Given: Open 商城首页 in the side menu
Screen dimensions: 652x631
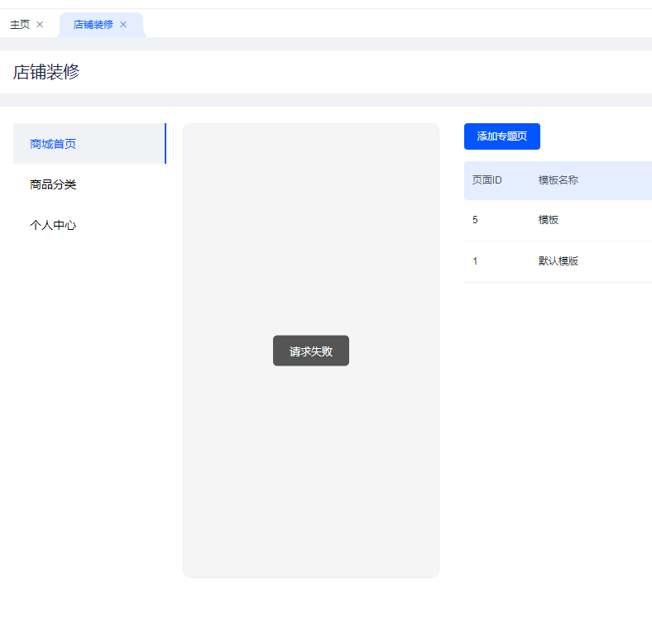Looking at the screenshot, I should [89, 143].
